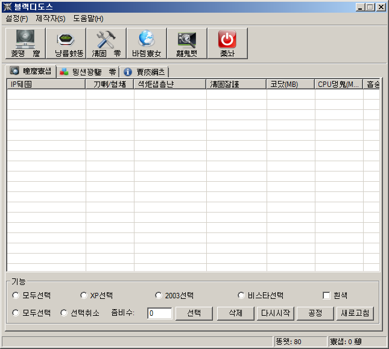Click the 삭제 button

tap(235, 313)
